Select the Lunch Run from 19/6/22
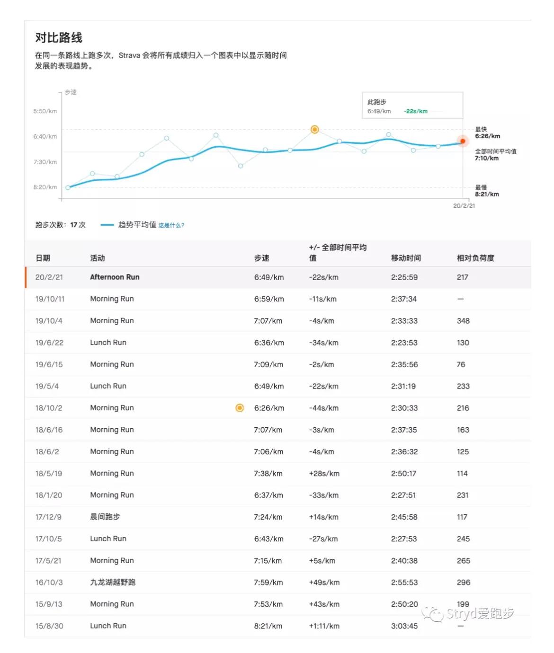The image size is (554, 653). pyautogui.click(x=108, y=342)
